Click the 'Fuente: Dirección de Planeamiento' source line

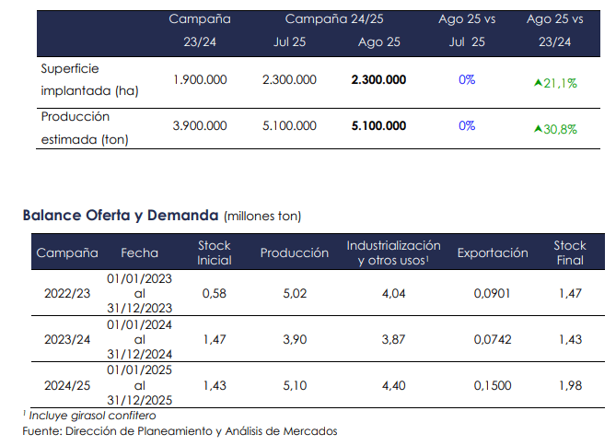coord(180,430)
